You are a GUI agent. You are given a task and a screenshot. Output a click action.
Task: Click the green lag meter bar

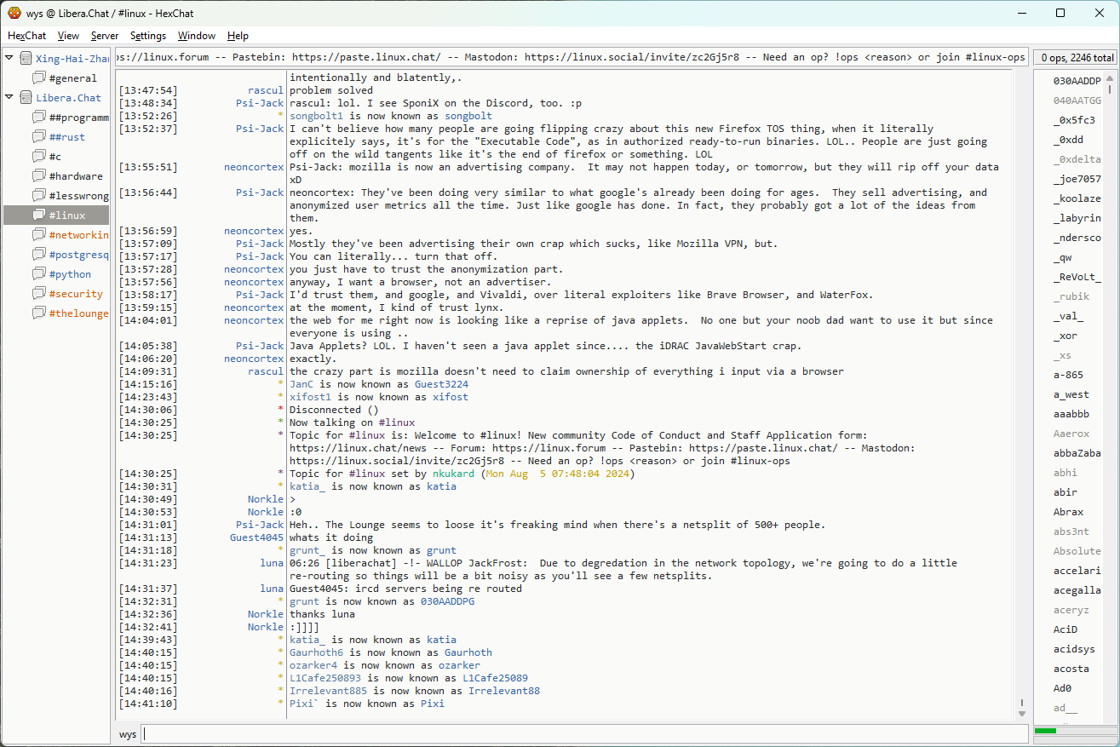tap(1045, 731)
